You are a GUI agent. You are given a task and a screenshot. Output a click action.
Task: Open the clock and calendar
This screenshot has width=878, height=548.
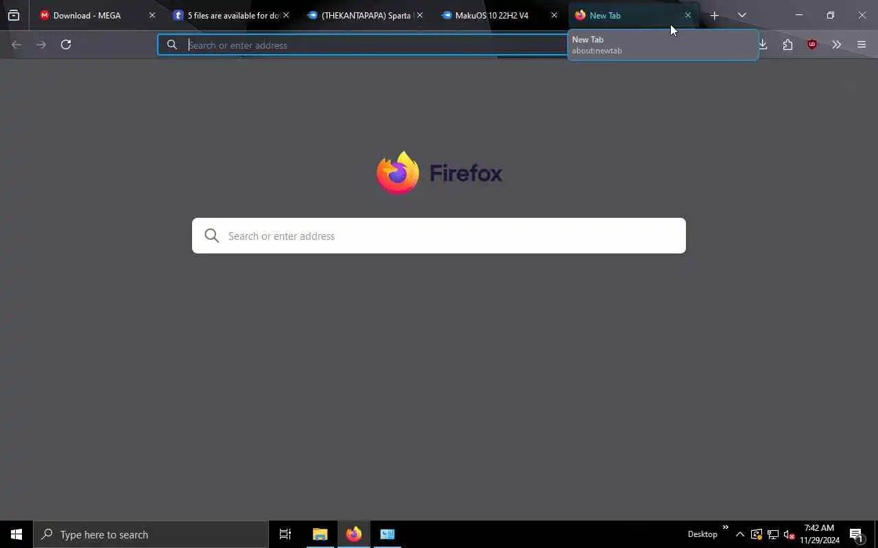click(820, 534)
